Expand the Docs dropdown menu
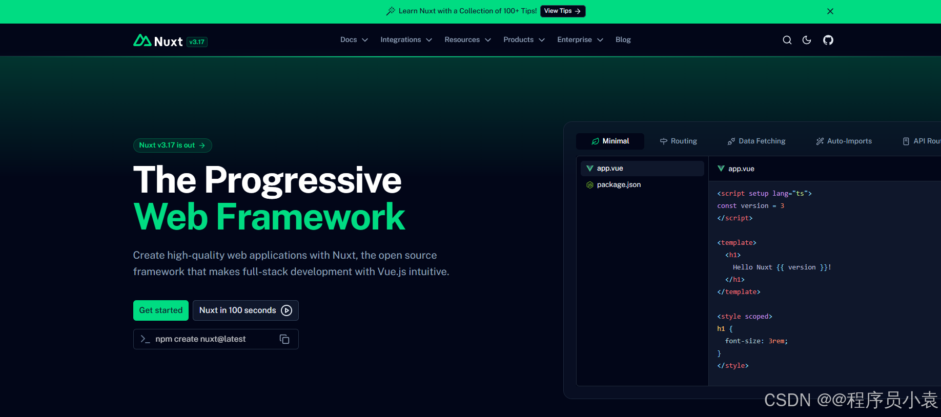Viewport: 941px width, 417px height. pos(354,40)
